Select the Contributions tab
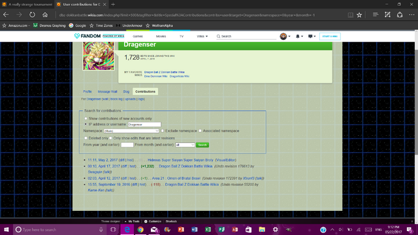Screen dimensions: 418x235 click(x=145, y=91)
